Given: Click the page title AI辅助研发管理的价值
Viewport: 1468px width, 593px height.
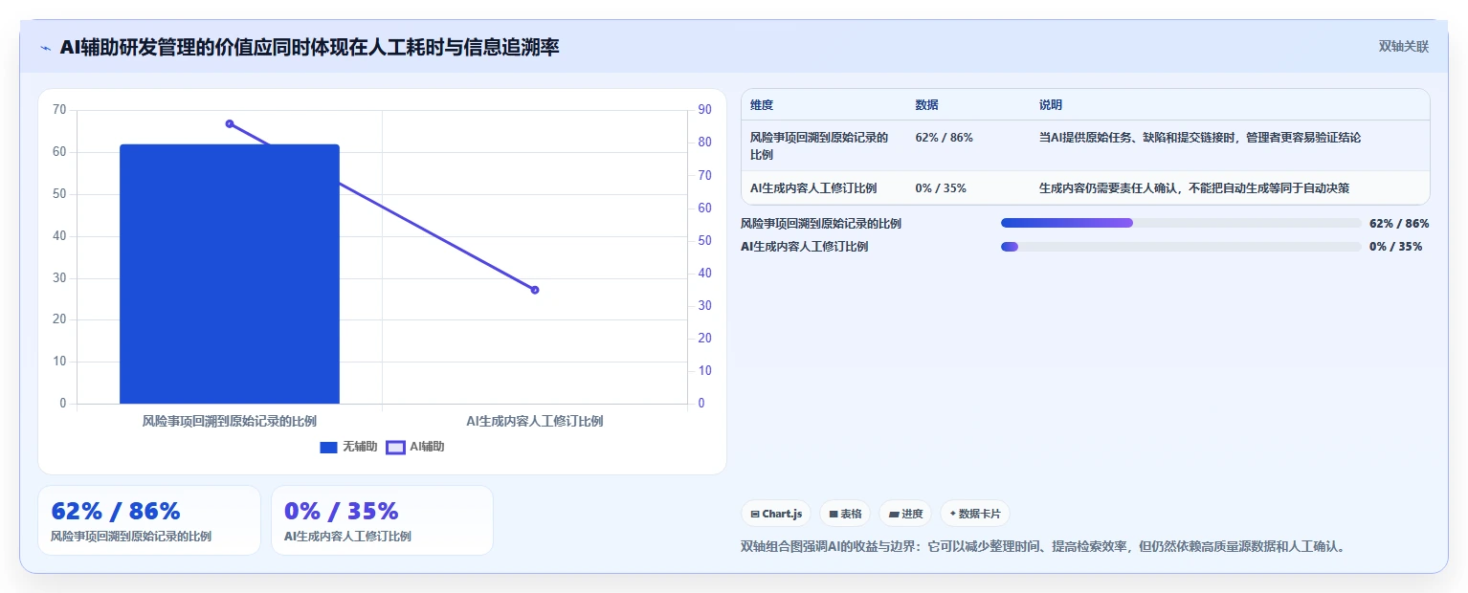Looking at the screenshot, I should click(x=309, y=47).
